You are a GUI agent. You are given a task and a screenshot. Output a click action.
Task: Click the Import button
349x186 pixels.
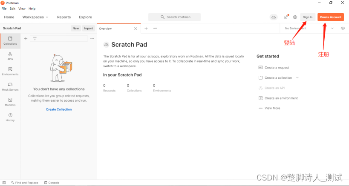(x=88, y=28)
